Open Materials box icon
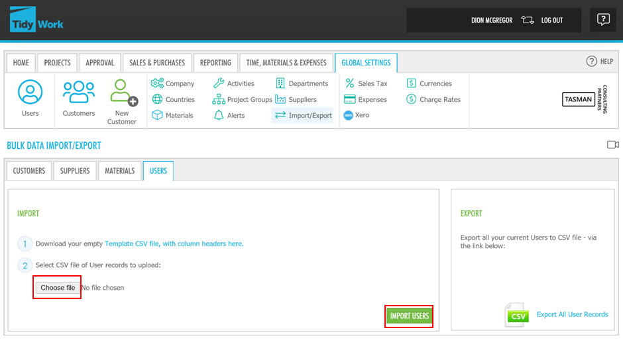This screenshot has height=346, width=623. coord(157,115)
